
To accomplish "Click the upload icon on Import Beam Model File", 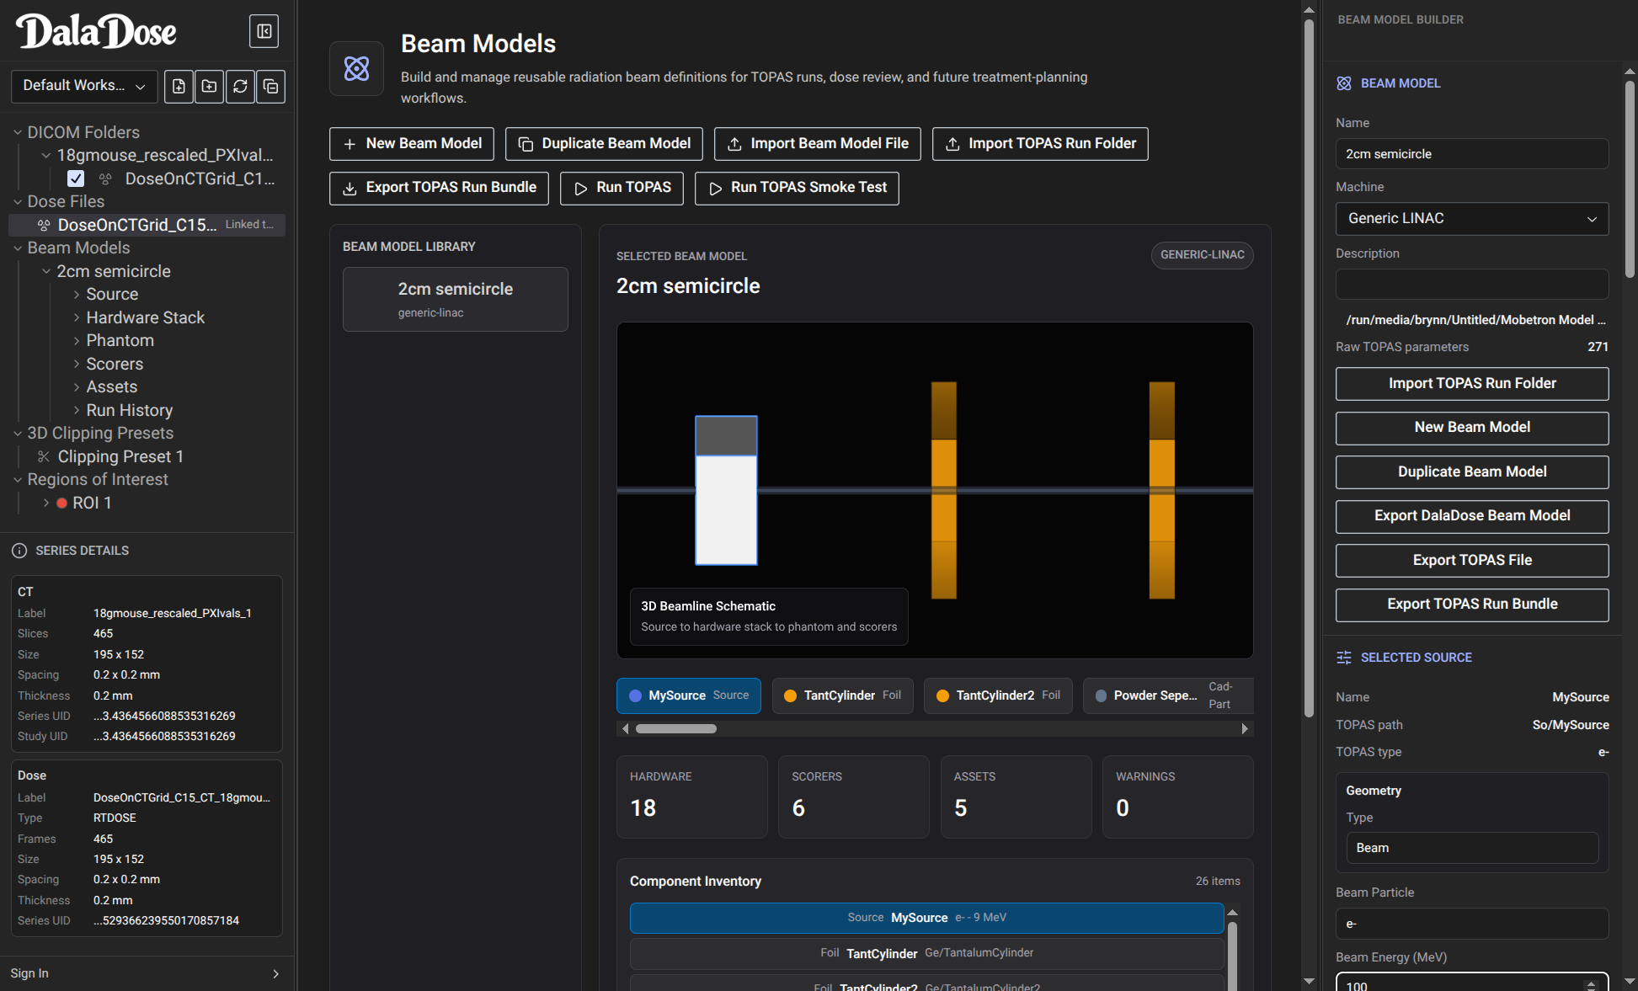I will 734,144.
